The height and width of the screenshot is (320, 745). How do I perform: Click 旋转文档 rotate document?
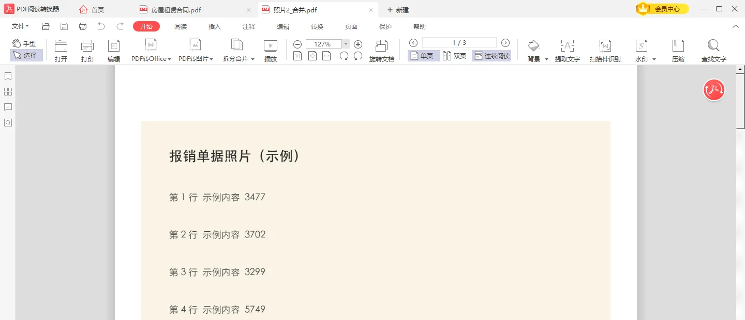(382, 51)
